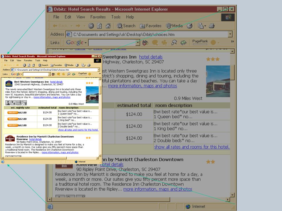Image resolution: width=282 pixels, height=211 pixels.
Task: Open the Edit menu in the large magnified window
Action: [68, 17]
